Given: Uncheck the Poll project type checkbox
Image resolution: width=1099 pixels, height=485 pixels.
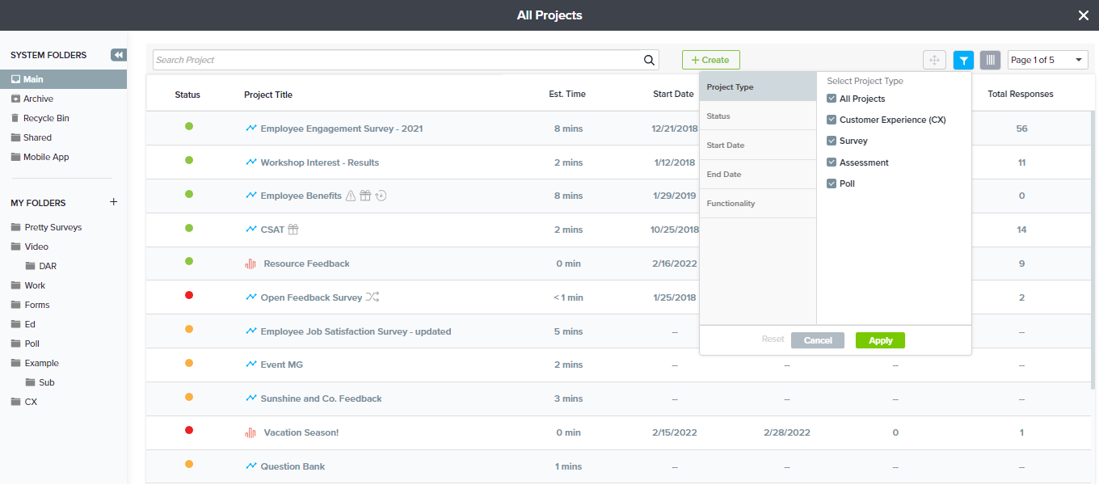Looking at the screenshot, I should pos(832,183).
